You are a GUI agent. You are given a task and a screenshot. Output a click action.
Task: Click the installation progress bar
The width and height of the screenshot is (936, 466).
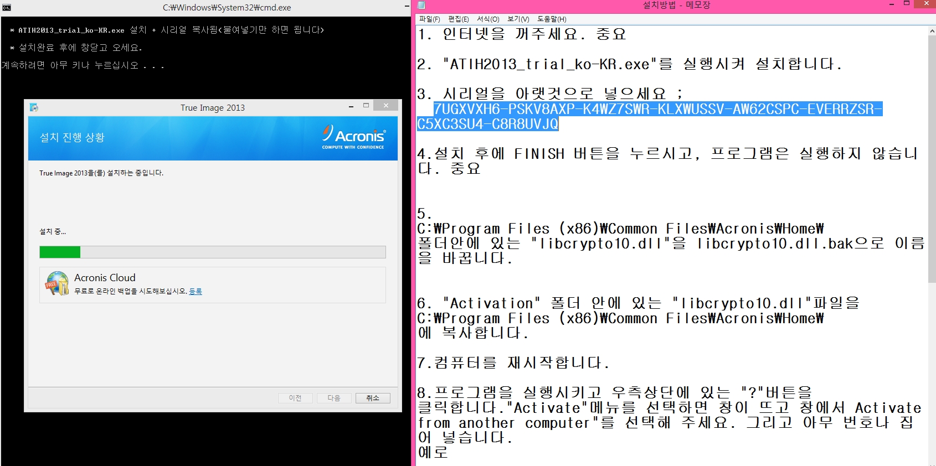pos(213,252)
